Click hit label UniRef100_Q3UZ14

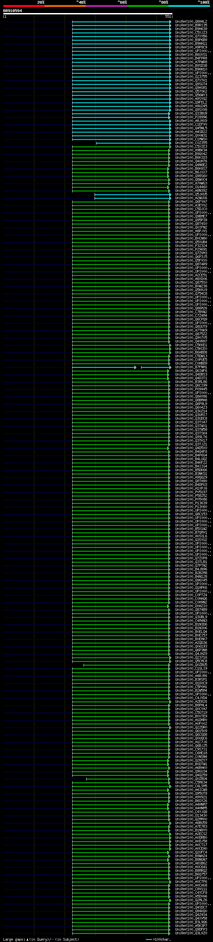tap(191, 411)
